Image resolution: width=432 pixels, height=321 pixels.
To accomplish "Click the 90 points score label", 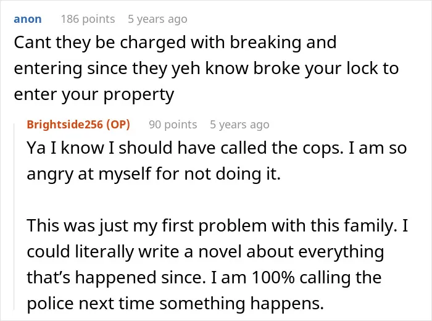I will 173,125.
